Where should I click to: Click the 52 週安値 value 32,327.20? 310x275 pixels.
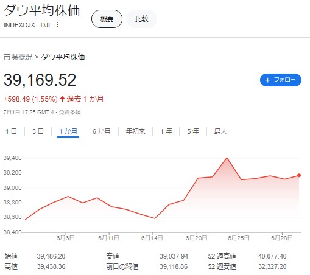(x=272, y=266)
